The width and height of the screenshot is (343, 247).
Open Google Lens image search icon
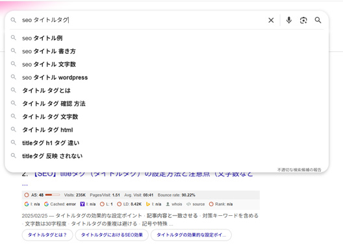pyautogui.click(x=303, y=20)
